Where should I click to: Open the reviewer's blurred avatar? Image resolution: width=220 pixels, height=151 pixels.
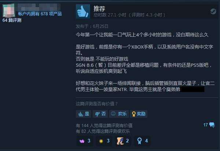click(x=9, y=11)
